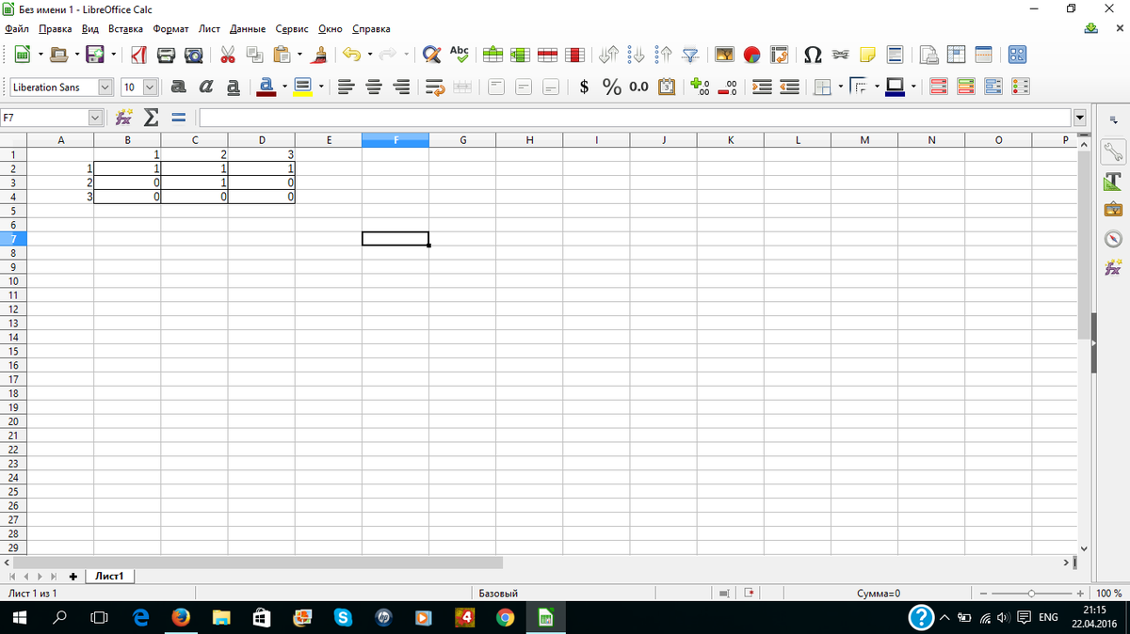Click the Print icon

pyautogui.click(x=166, y=55)
